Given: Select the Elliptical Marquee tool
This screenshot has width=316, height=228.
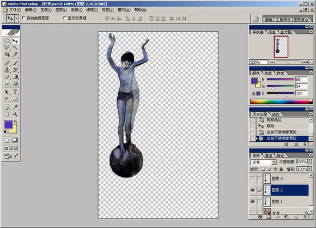Looking at the screenshot, I should click(x=7, y=41).
